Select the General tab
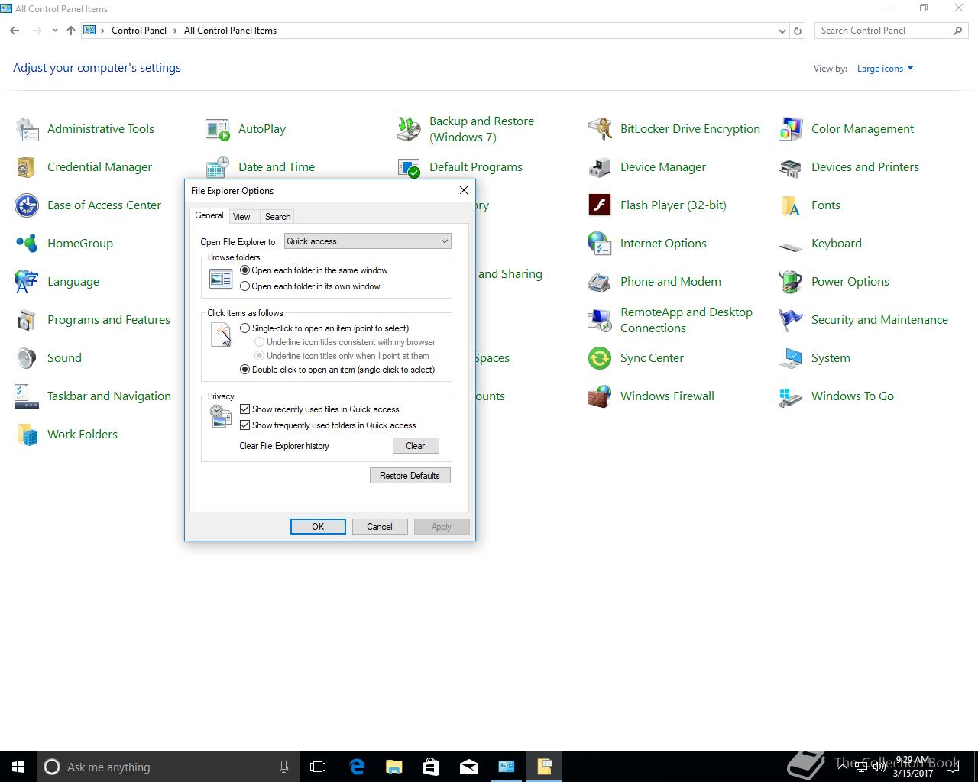This screenshot has width=978, height=782. (x=209, y=215)
